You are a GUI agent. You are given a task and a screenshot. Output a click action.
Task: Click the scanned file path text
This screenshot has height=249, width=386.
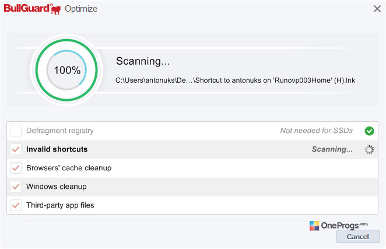pyautogui.click(x=235, y=80)
